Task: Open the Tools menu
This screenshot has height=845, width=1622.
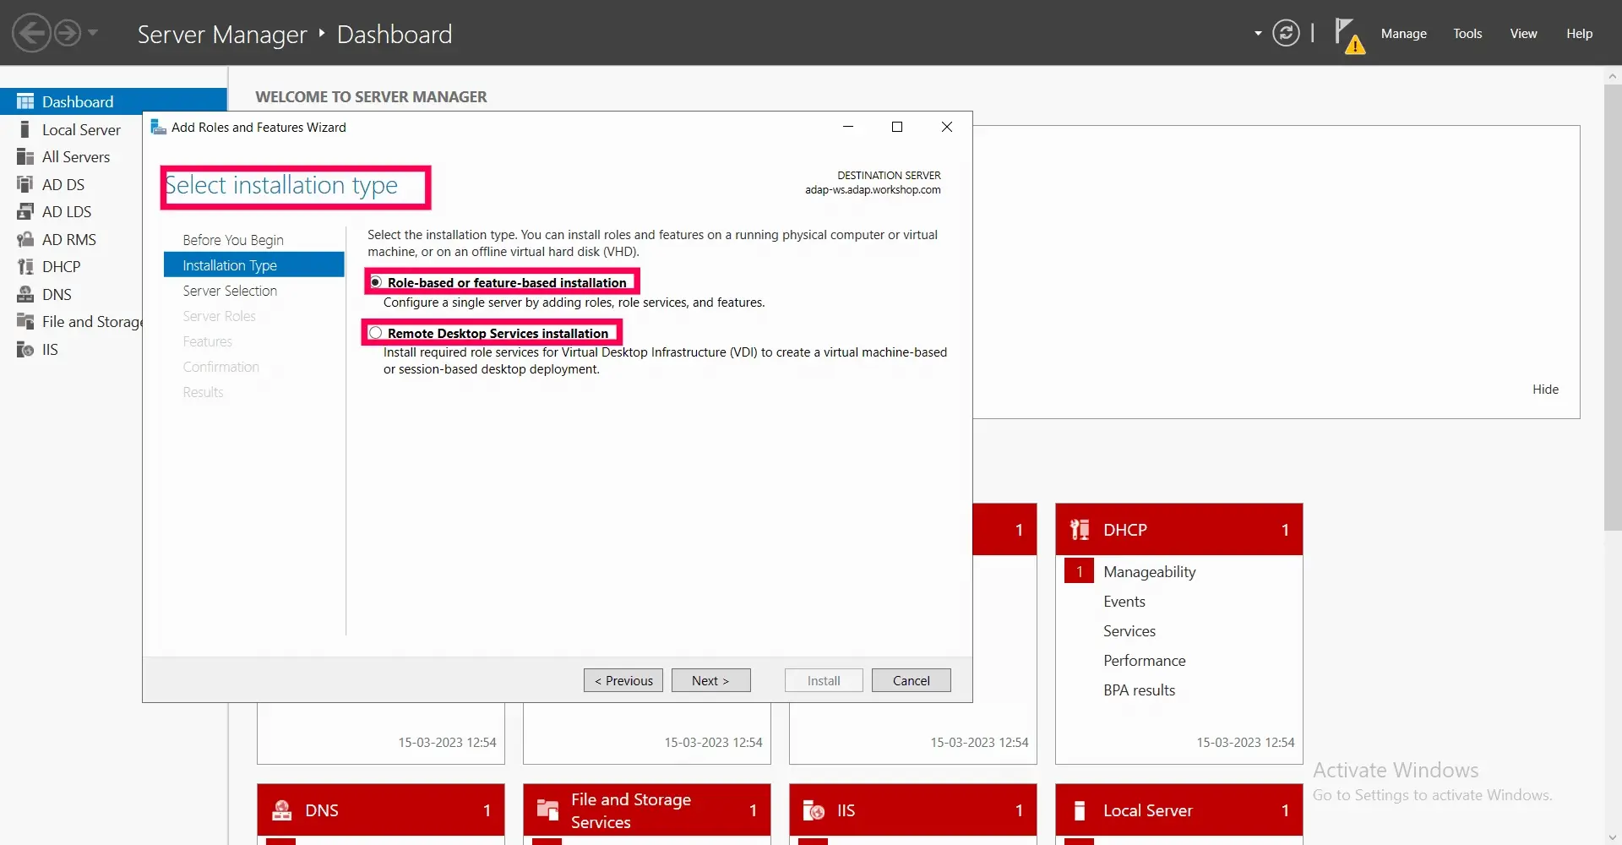Action: (x=1467, y=34)
